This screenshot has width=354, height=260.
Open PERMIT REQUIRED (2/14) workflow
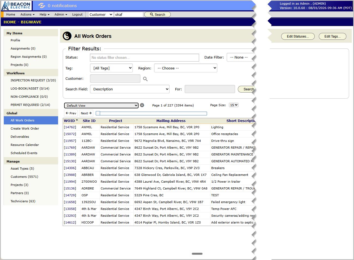click(x=30, y=105)
